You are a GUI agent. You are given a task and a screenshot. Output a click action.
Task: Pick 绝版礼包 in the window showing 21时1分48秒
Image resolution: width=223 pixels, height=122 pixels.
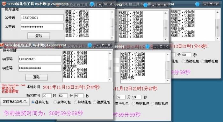click(x=202, y=61)
